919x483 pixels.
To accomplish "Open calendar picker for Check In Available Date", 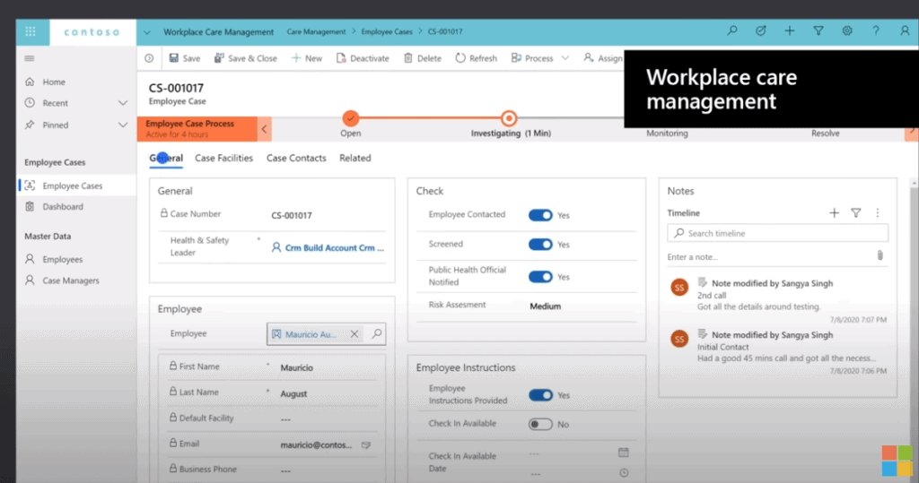I will (x=624, y=453).
